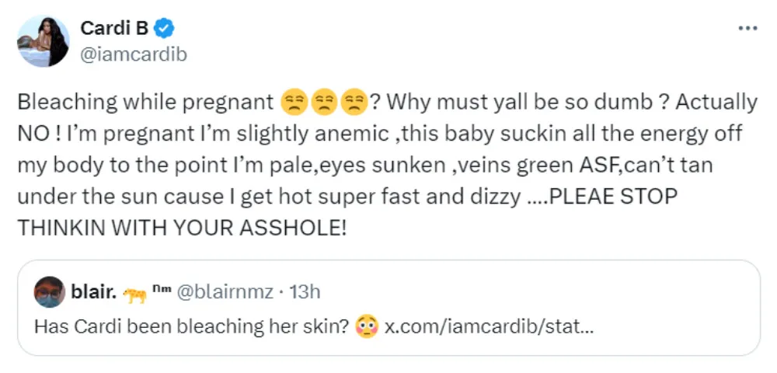This screenshot has width=777, height=373.
Task: Click the 'THINKIN WITH YOUR ASSHOLE!' line
Action: (180, 228)
